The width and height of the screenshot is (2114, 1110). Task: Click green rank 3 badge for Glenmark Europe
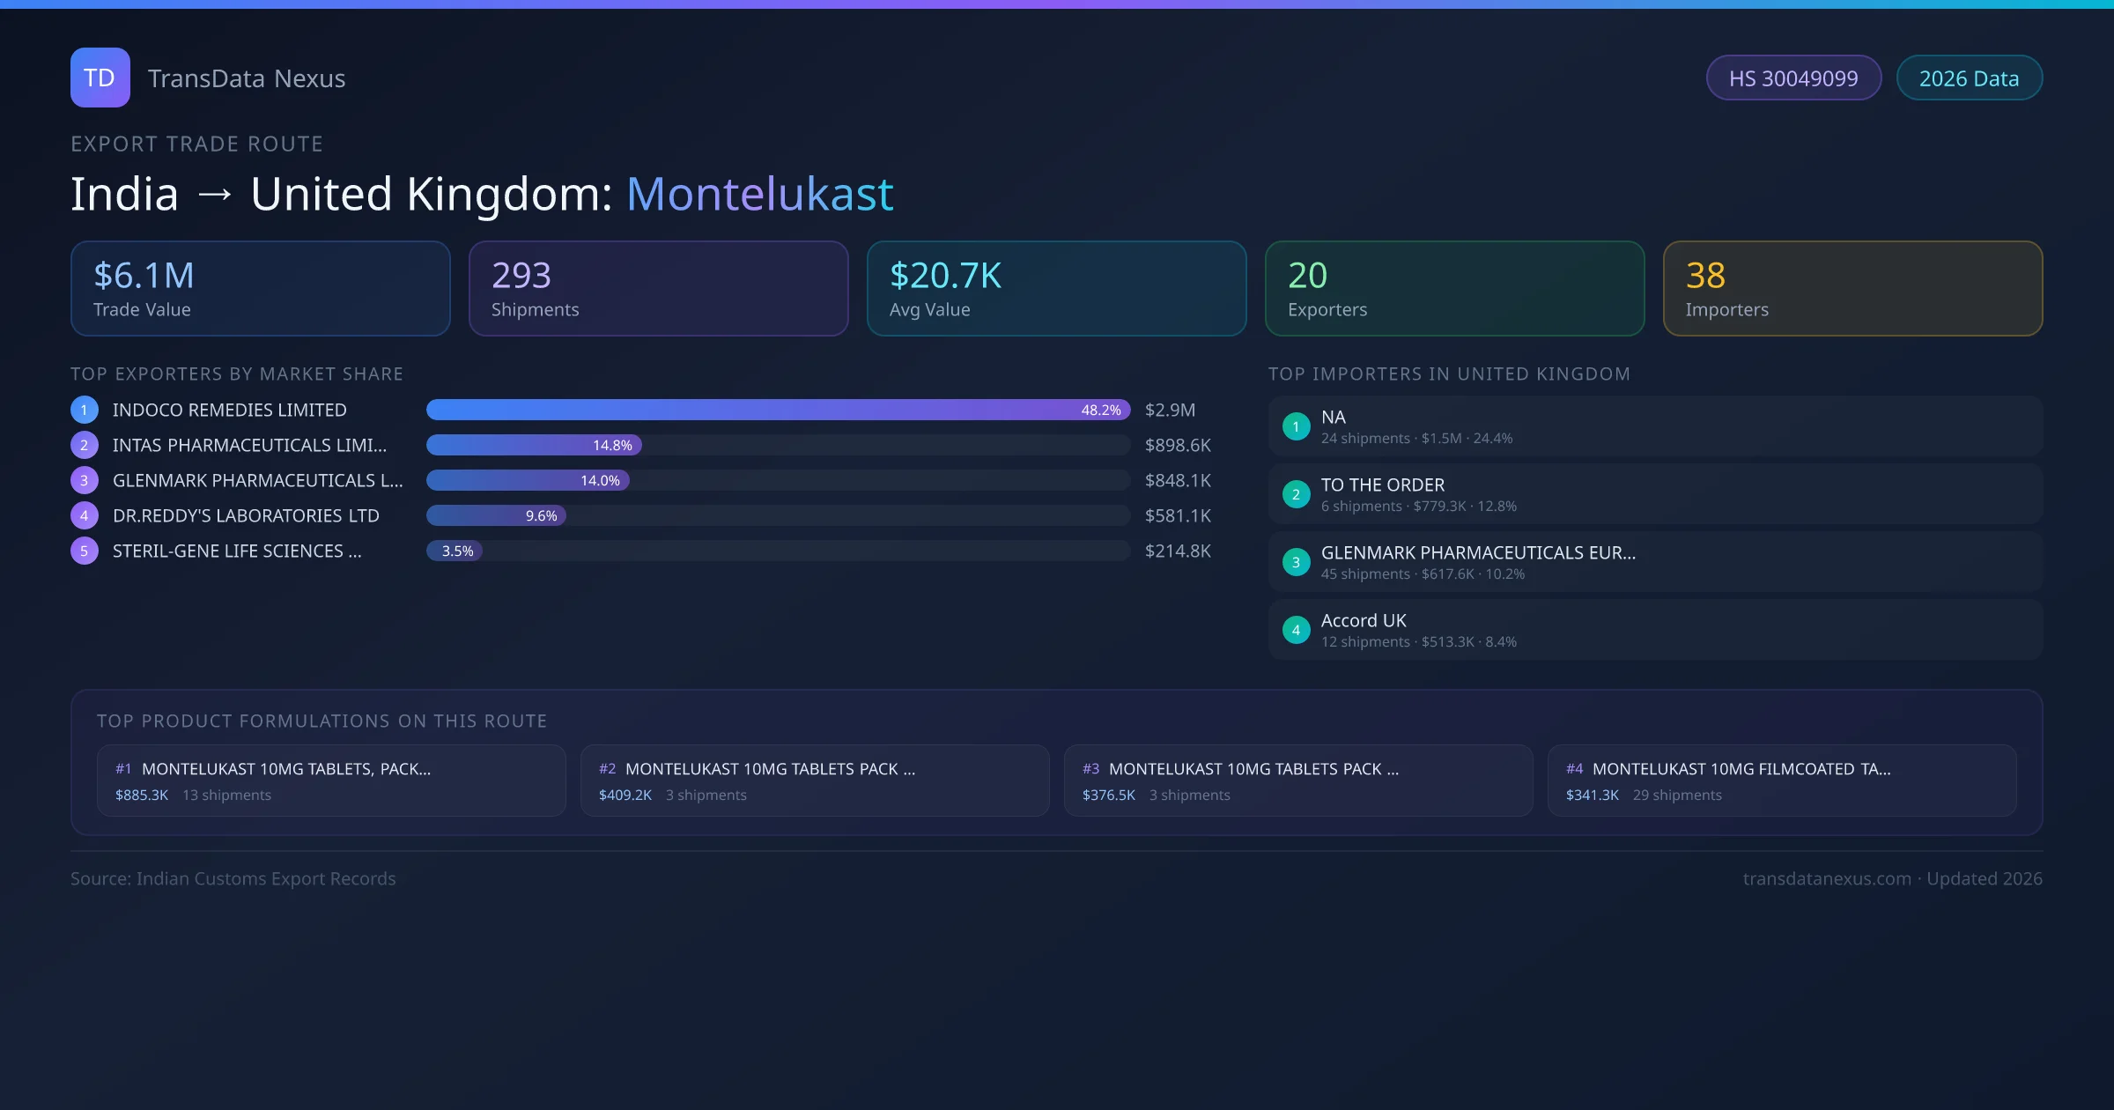(x=1296, y=562)
